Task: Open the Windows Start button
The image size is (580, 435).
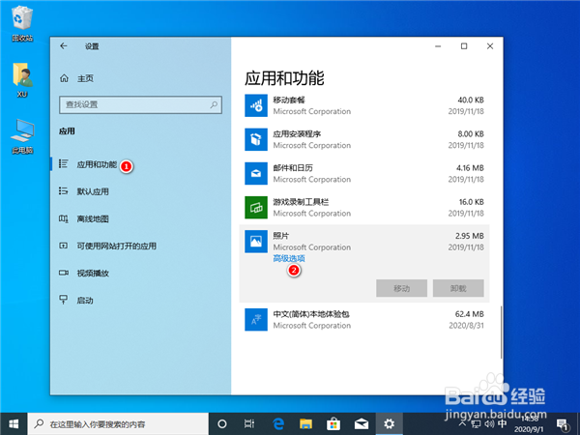Action: click(14, 424)
